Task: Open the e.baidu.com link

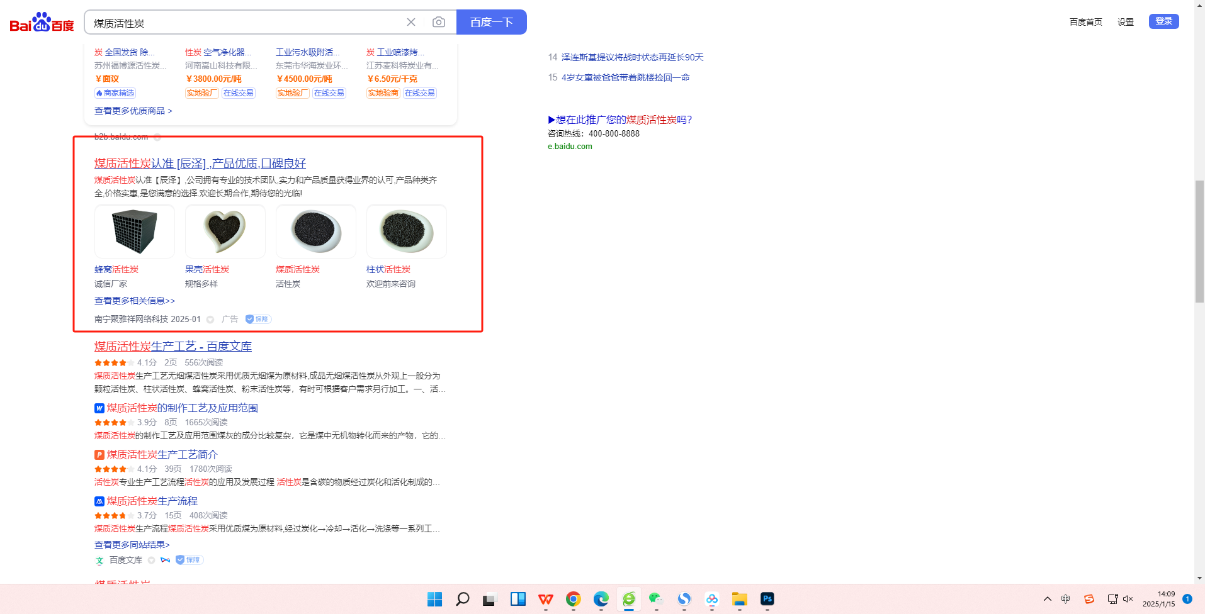Action: [570, 147]
